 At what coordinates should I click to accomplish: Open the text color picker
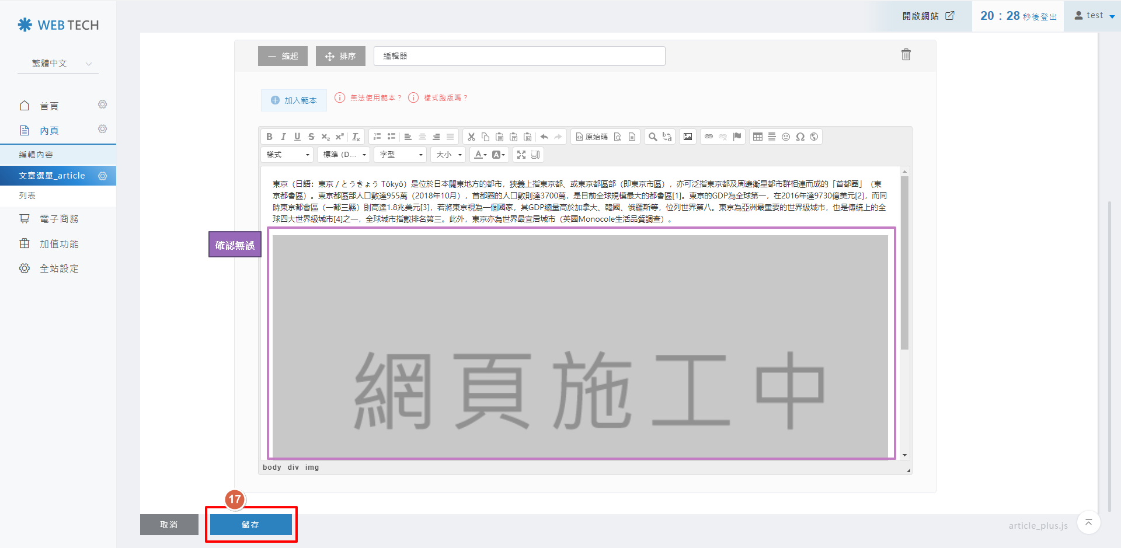(x=480, y=155)
